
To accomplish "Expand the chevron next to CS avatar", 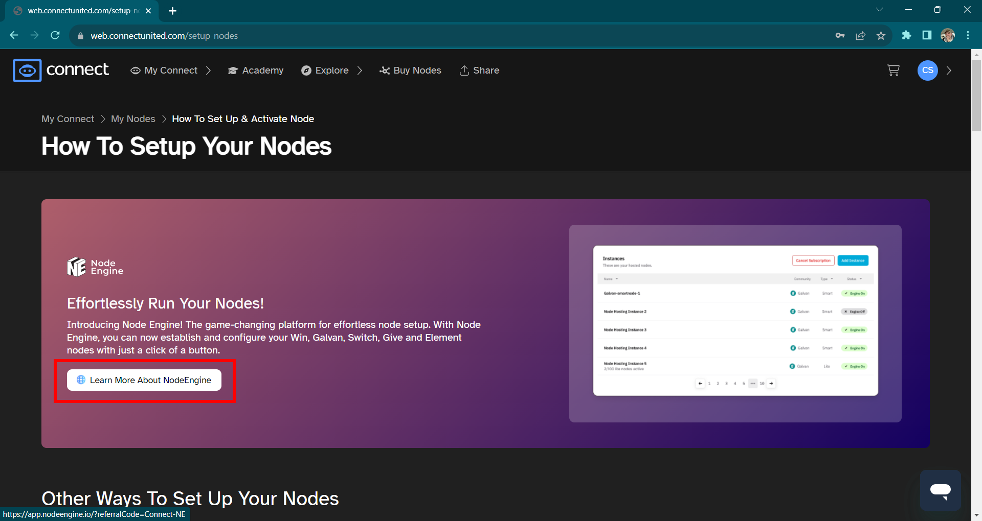I will (949, 70).
